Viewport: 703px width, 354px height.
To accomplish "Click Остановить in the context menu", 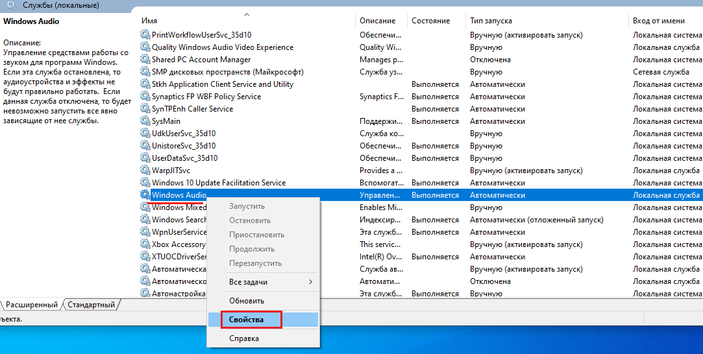I will pos(263,220).
